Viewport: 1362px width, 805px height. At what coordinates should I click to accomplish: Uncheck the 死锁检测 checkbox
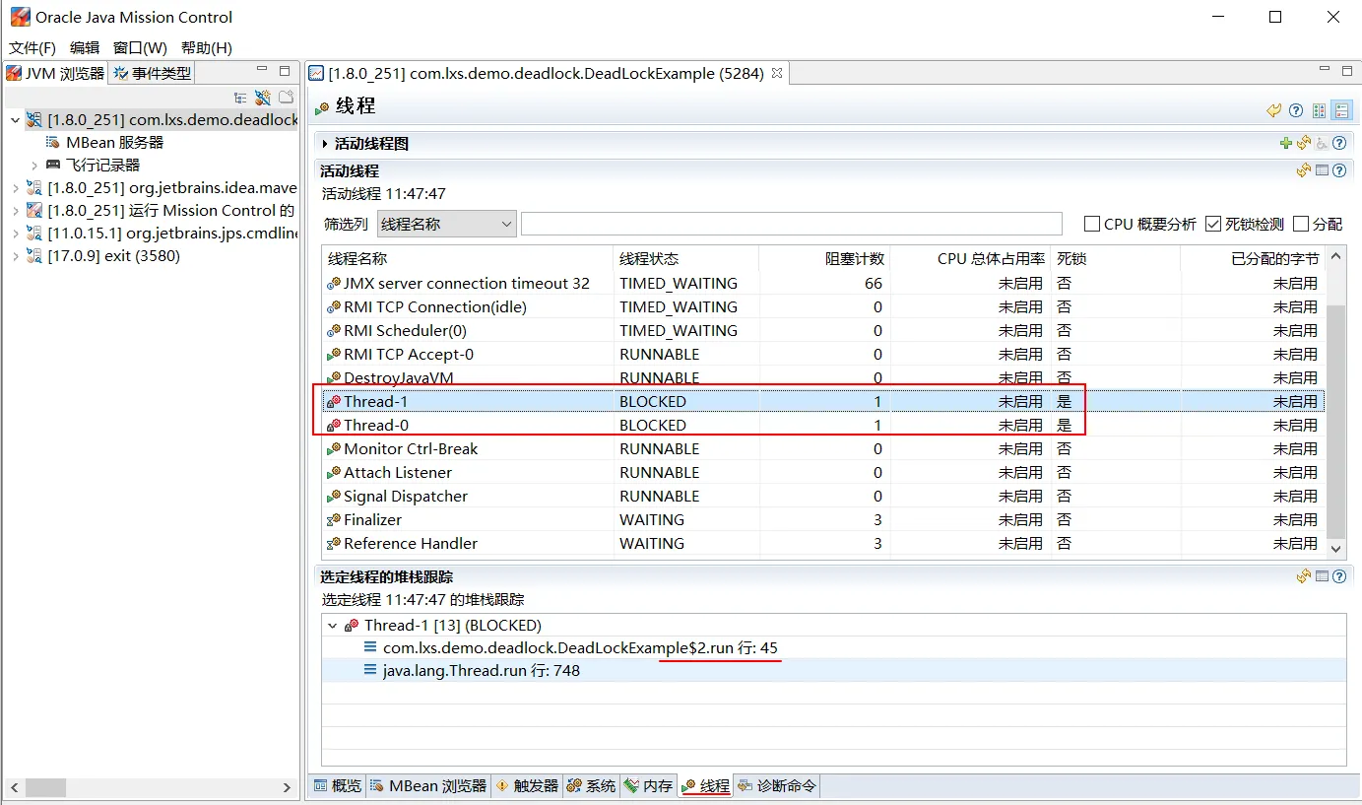1212,224
